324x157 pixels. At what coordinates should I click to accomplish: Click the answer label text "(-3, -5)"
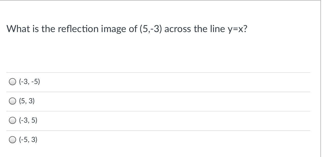tap(30, 82)
